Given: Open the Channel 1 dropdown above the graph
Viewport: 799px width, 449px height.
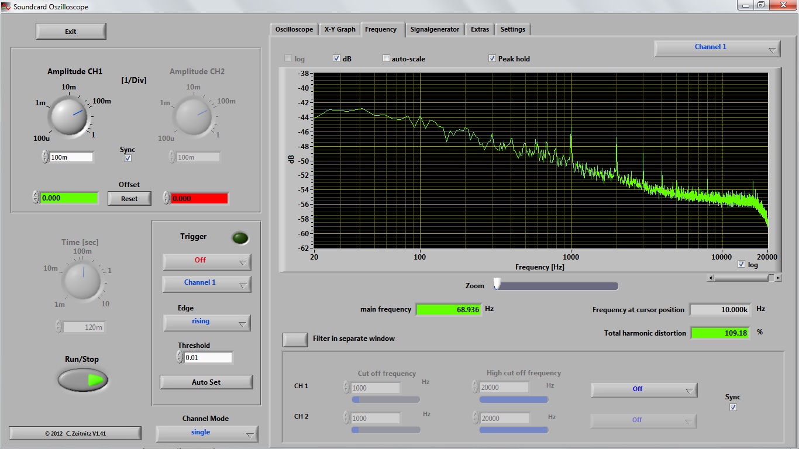Looking at the screenshot, I should [717, 48].
